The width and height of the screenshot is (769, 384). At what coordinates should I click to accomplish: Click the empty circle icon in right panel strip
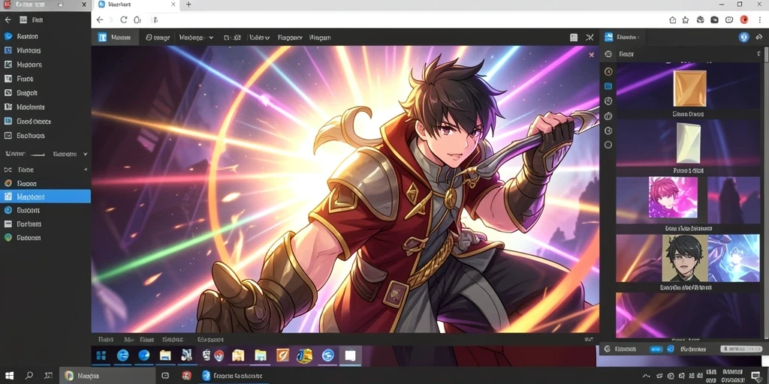[608, 145]
